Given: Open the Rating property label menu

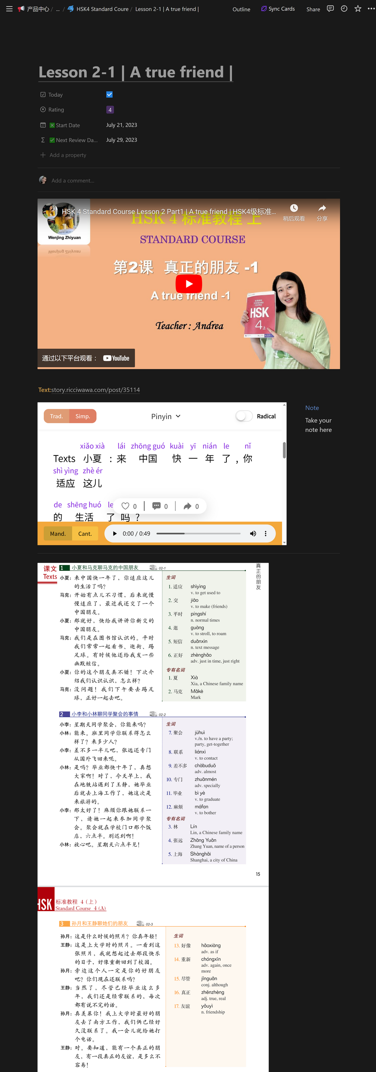Looking at the screenshot, I should coord(52,110).
